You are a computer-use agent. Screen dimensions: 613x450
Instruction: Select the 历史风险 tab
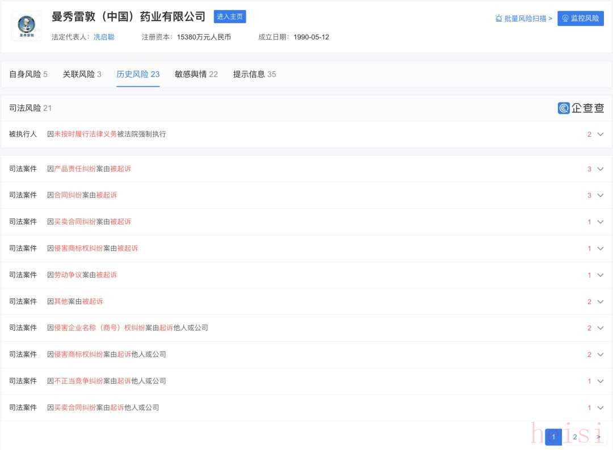pos(138,74)
